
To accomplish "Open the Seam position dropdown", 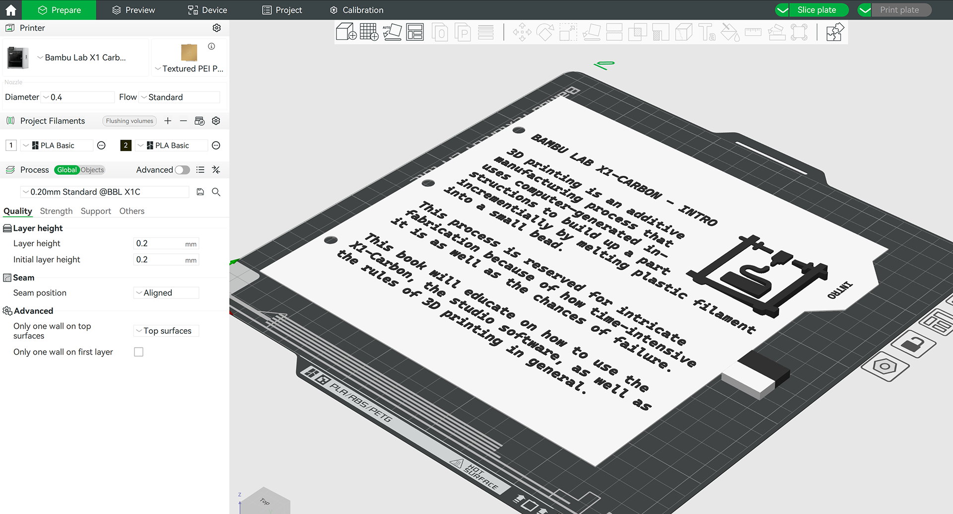I will 166,293.
